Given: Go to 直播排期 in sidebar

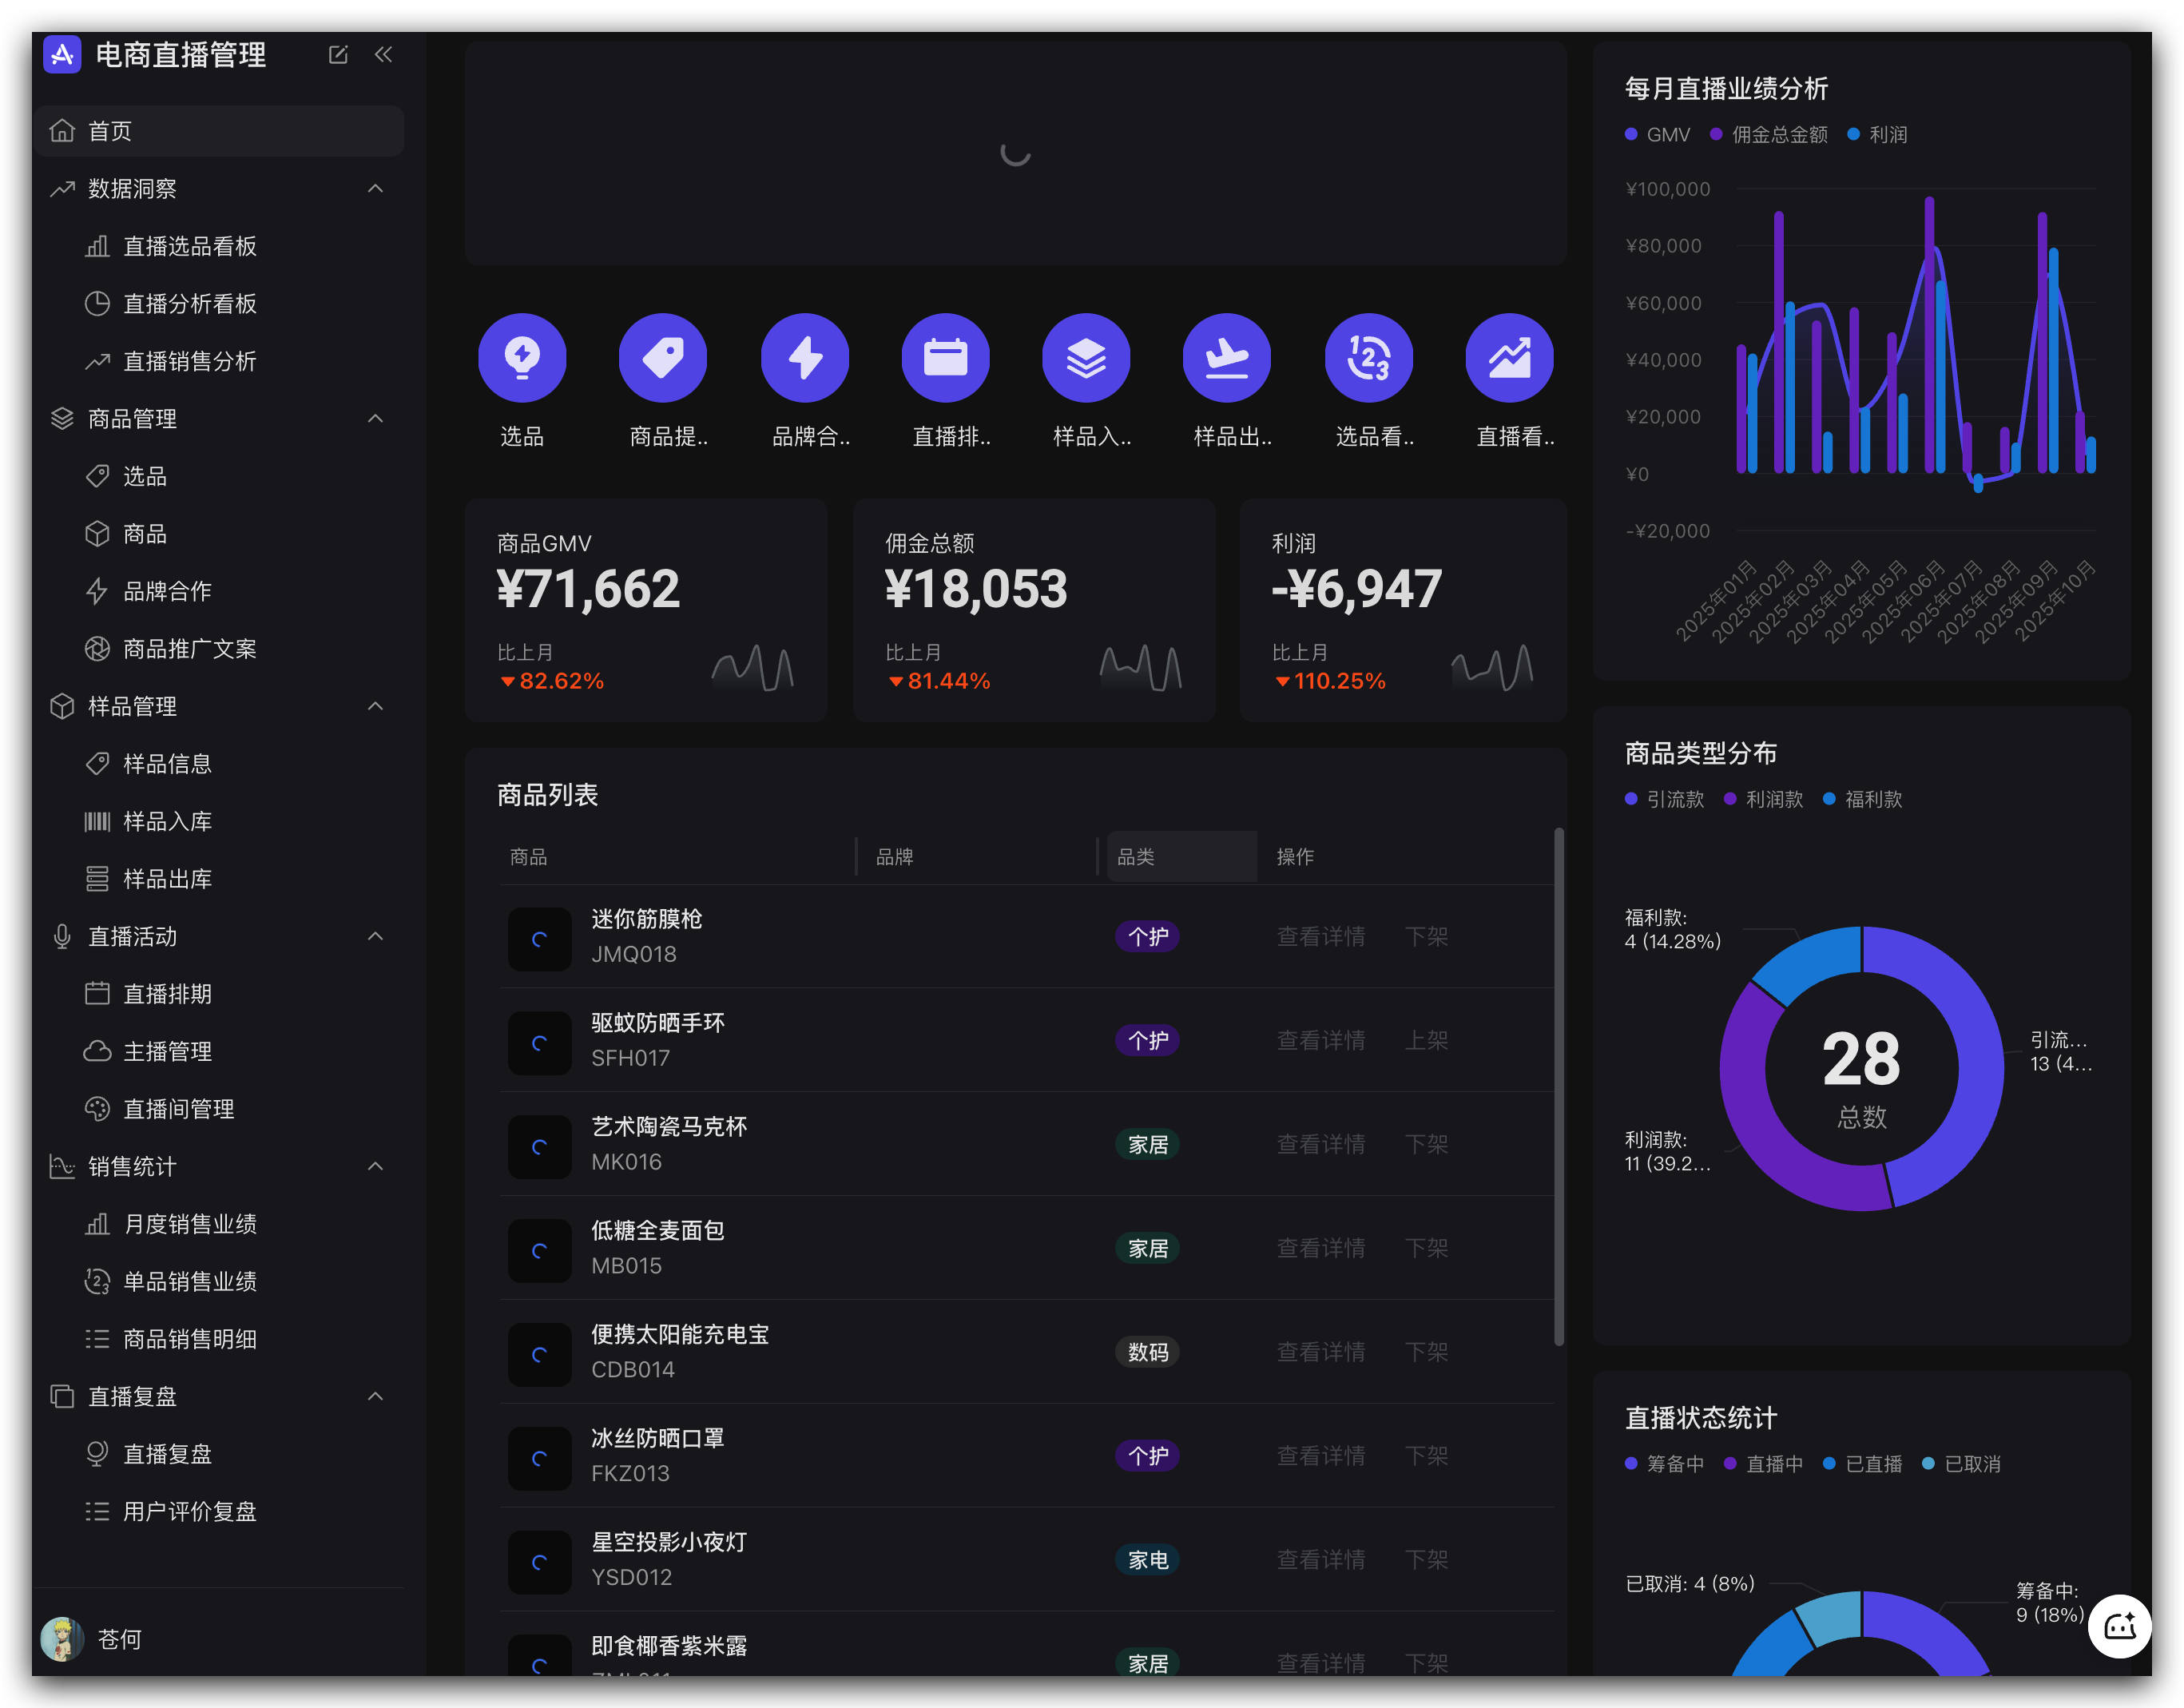Looking at the screenshot, I should click(167, 994).
